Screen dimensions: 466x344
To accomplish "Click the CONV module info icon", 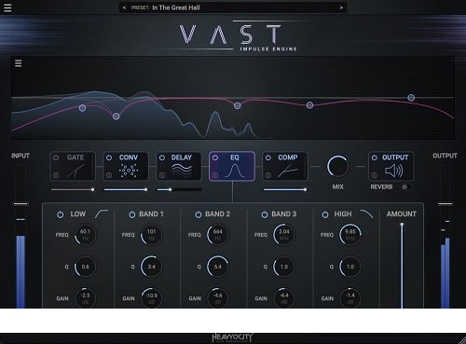I will pyautogui.click(x=109, y=175).
